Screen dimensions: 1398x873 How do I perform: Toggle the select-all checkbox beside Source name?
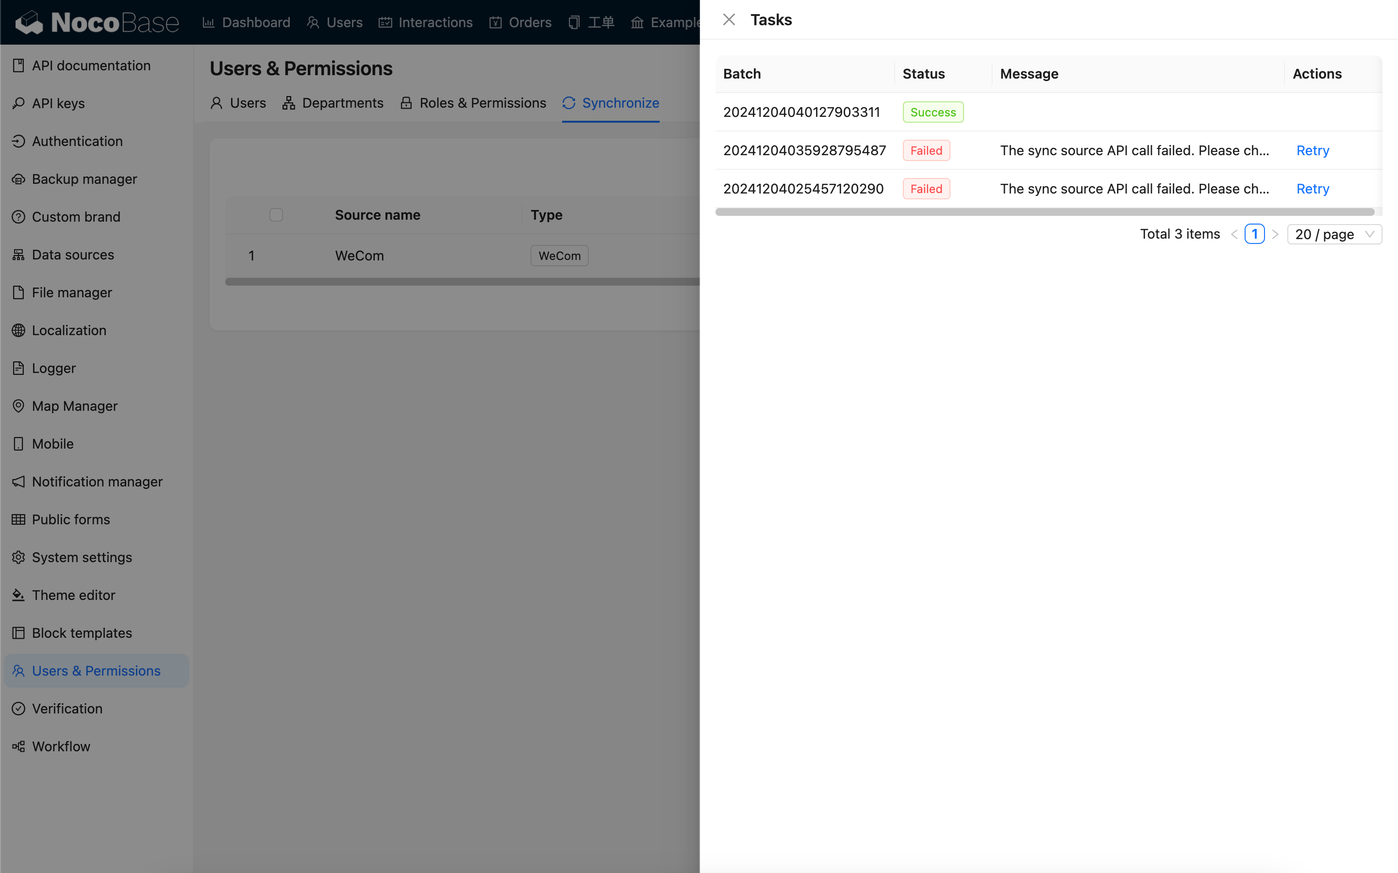(x=276, y=215)
